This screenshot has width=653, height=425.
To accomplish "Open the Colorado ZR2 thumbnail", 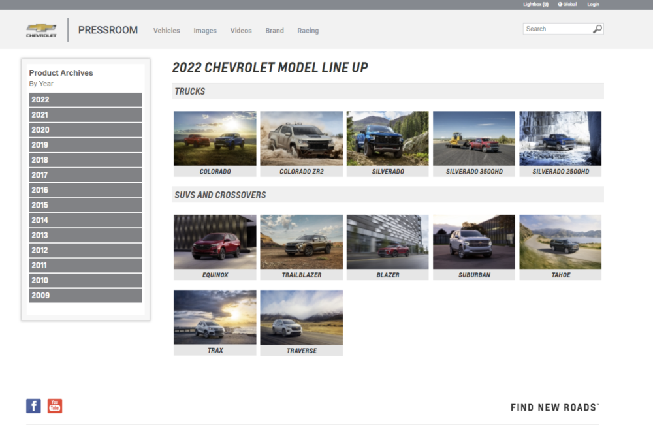I will tap(301, 138).
